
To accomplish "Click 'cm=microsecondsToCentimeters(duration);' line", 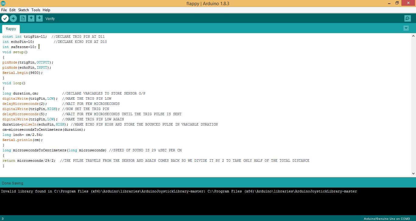I will click(x=44, y=129).
